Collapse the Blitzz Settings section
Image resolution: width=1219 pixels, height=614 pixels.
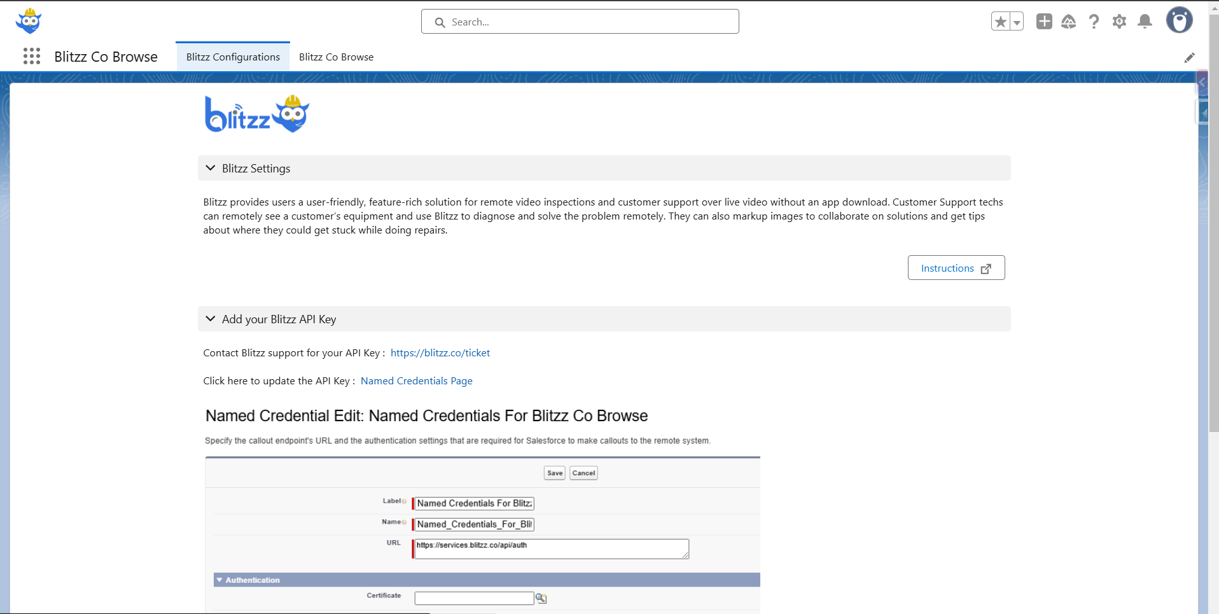coord(211,168)
